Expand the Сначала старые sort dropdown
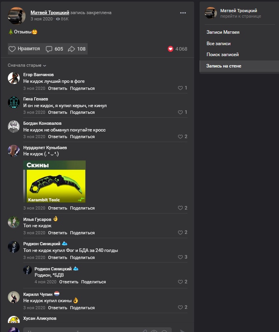Viewport: 279px width, 332px height. pos(27,66)
